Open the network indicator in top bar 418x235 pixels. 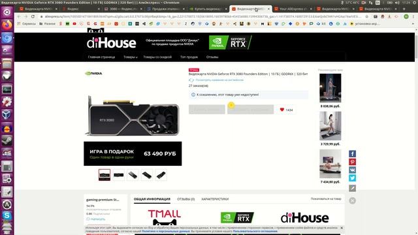click(x=370, y=3)
